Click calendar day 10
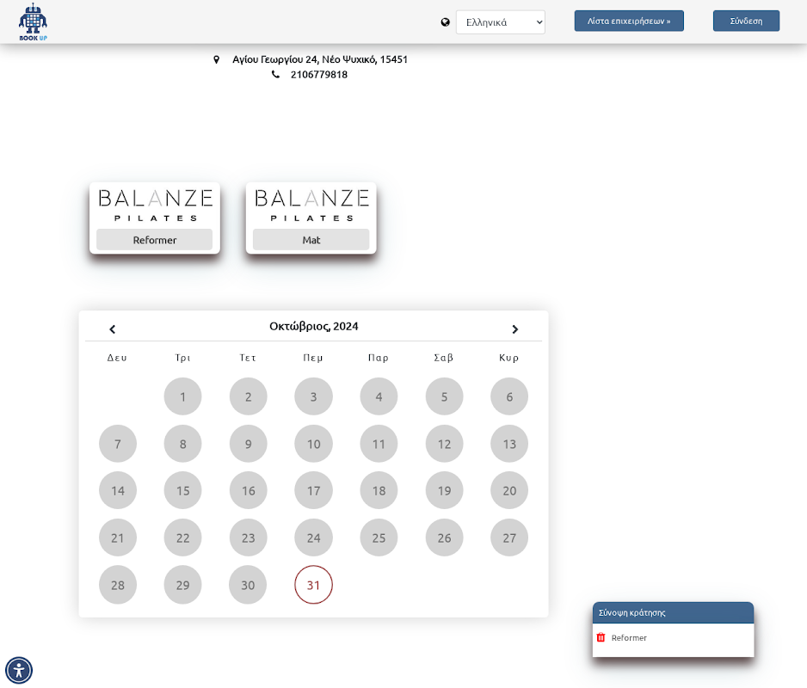This screenshot has height=688, width=807. tap(313, 444)
